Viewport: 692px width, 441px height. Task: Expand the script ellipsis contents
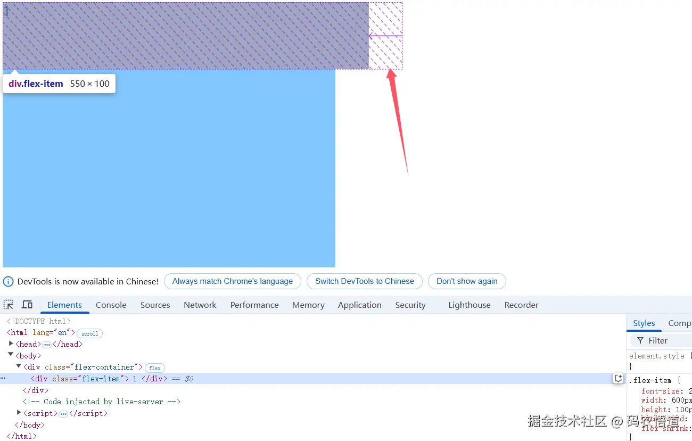click(63, 414)
